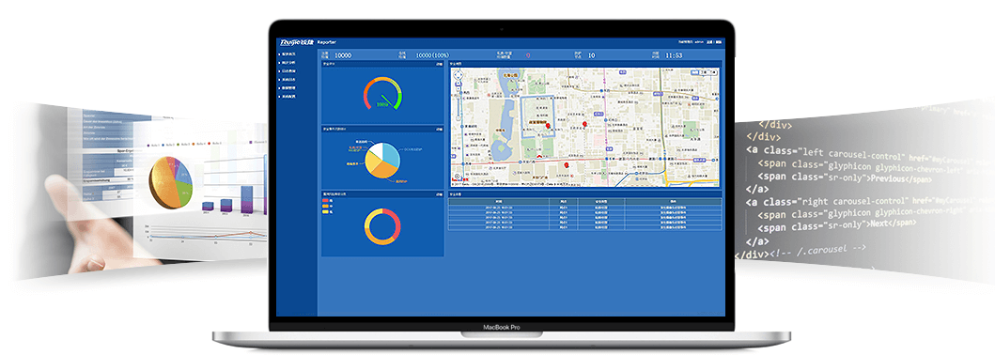Select the highlighted map type button on the map
Image resolution: width=995 pixels, height=355 pixels.
[694, 73]
